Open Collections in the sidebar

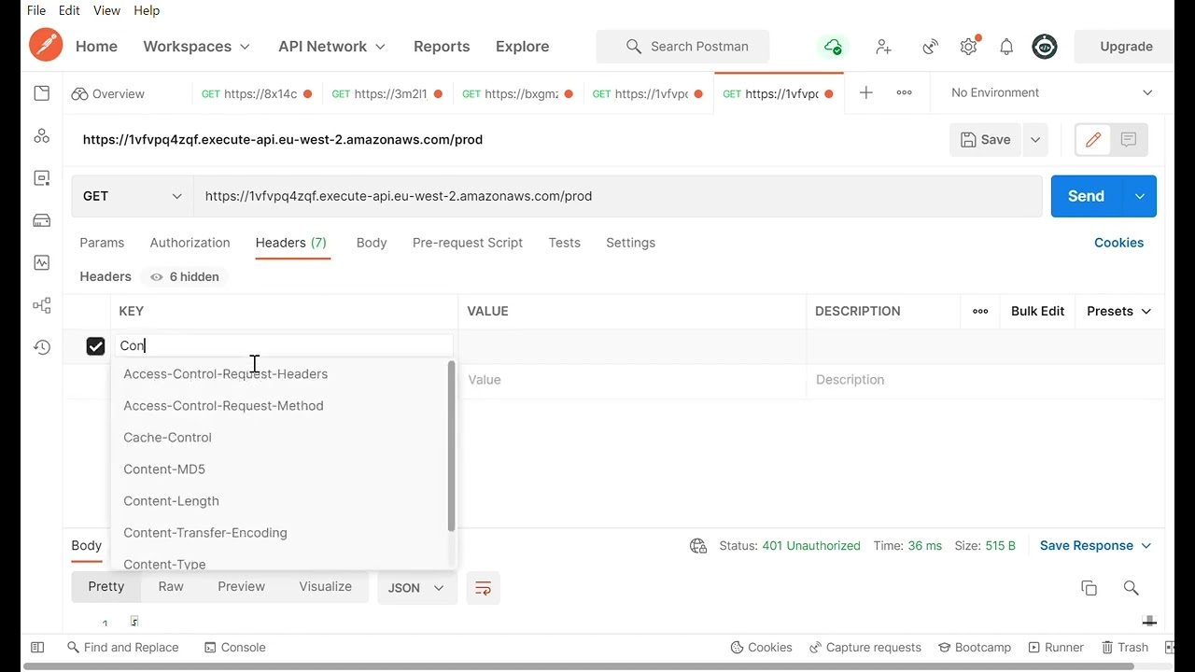point(42,93)
